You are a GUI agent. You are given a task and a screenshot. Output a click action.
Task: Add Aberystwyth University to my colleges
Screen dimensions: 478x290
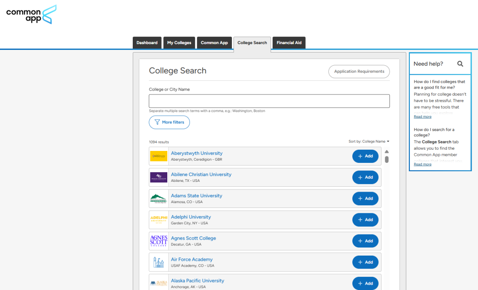pos(365,156)
